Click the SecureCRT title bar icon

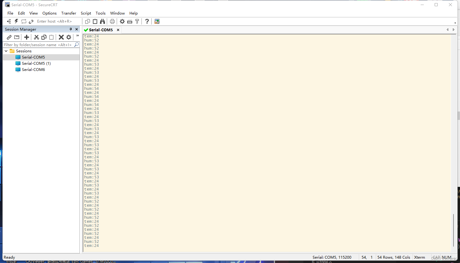click(7, 5)
